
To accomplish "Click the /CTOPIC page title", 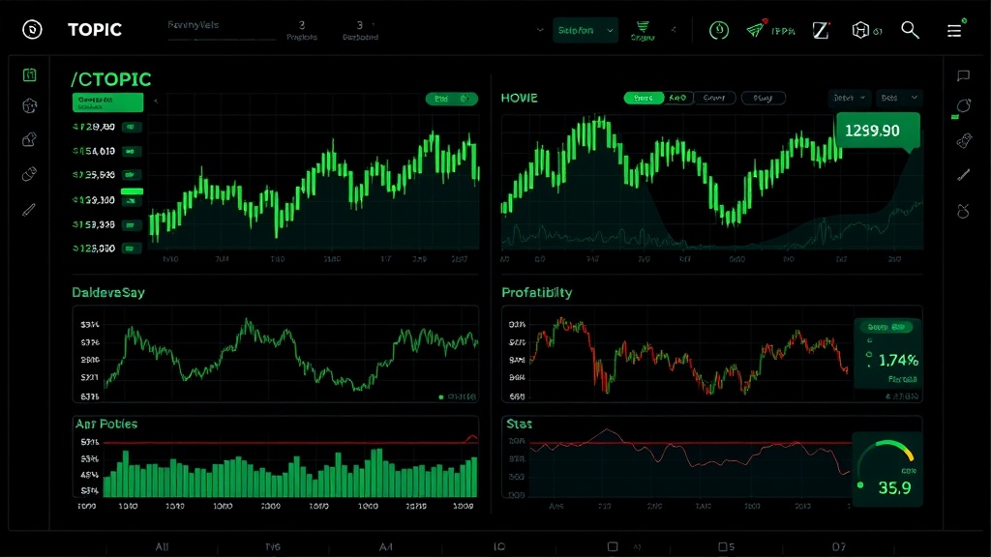I will pyautogui.click(x=110, y=79).
